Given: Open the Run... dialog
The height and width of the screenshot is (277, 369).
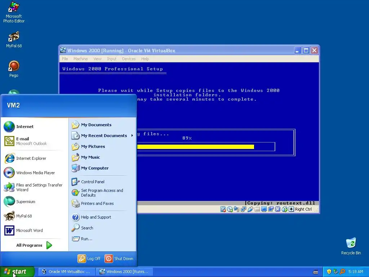Looking at the screenshot, I should pyautogui.click(x=103, y=239).
